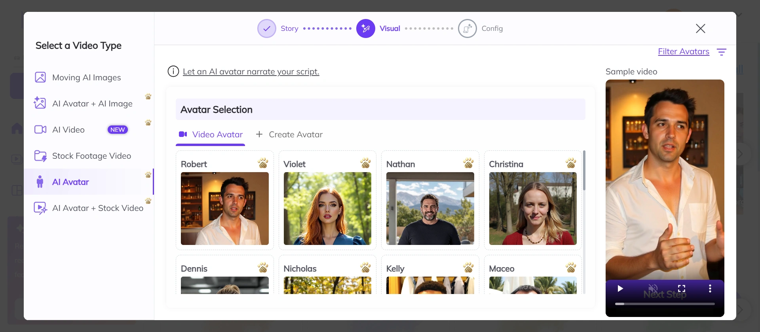Close the video type dialog
Image resolution: width=760 pixels, height=332 pixels.
pos(701,28)
